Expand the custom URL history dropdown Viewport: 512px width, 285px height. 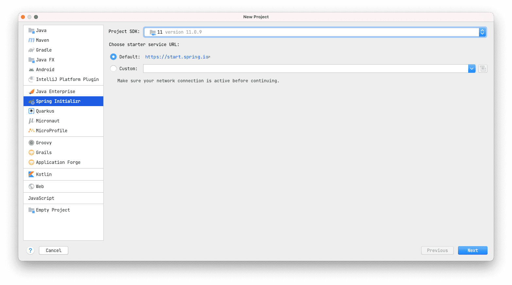point(471,69)
